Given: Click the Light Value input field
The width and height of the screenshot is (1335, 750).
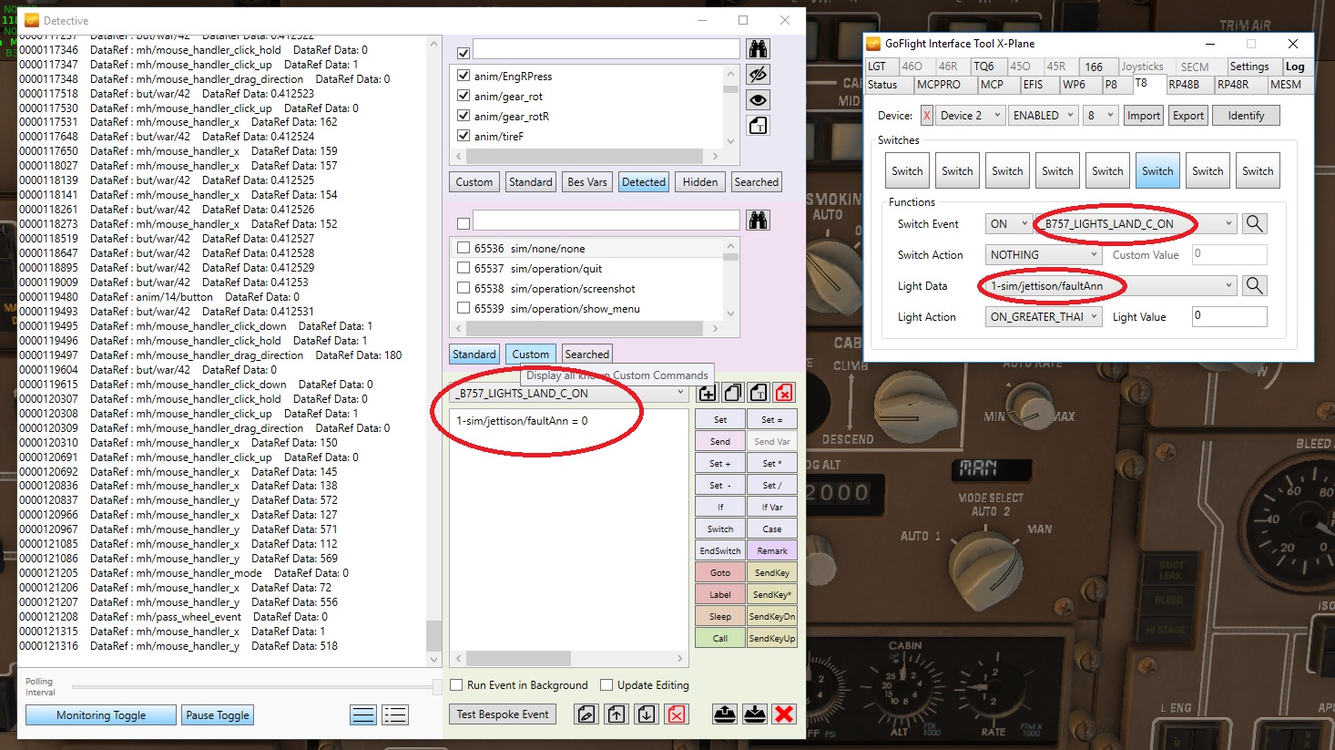Looking at the screenshot, I should point(1228,316).
